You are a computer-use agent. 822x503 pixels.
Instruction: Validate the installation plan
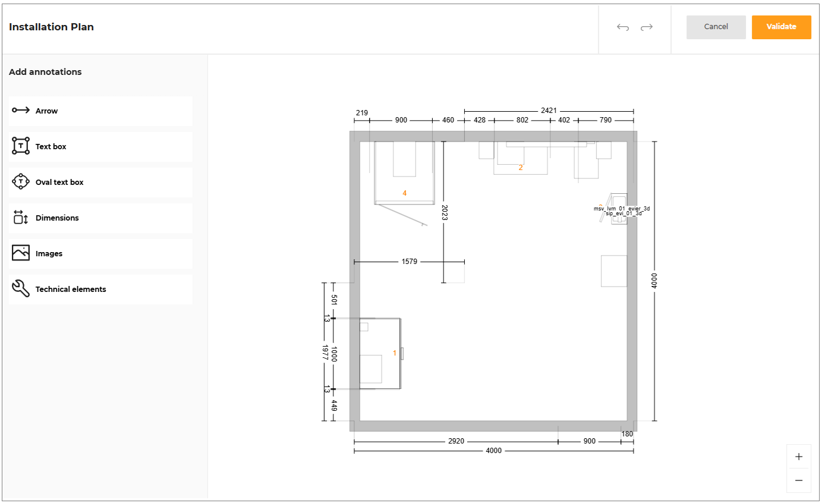[782, 27]
